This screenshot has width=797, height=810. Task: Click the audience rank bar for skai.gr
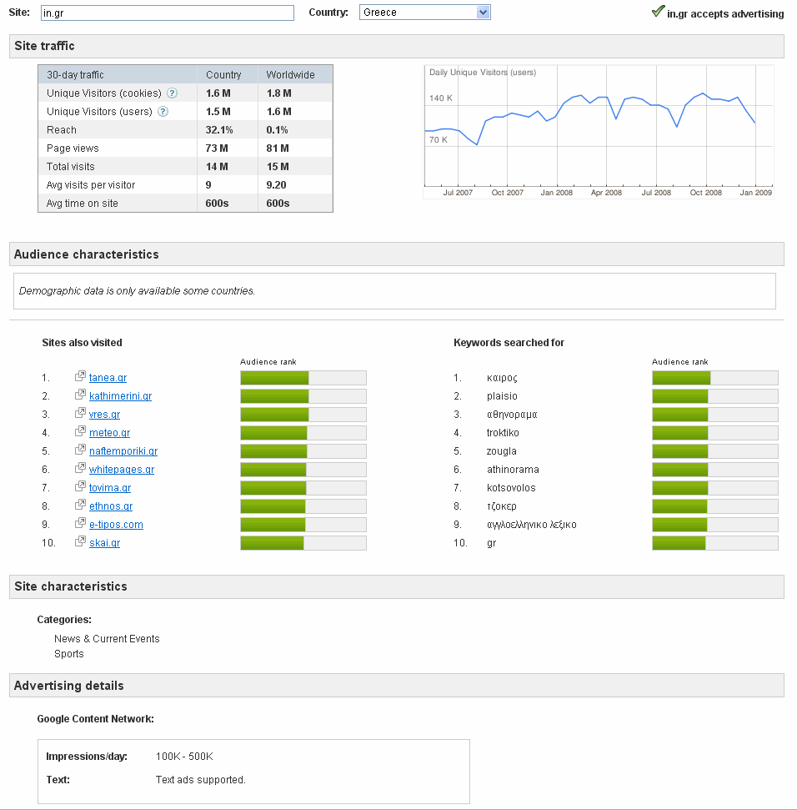pyautogui.click(x=303, y=543)
